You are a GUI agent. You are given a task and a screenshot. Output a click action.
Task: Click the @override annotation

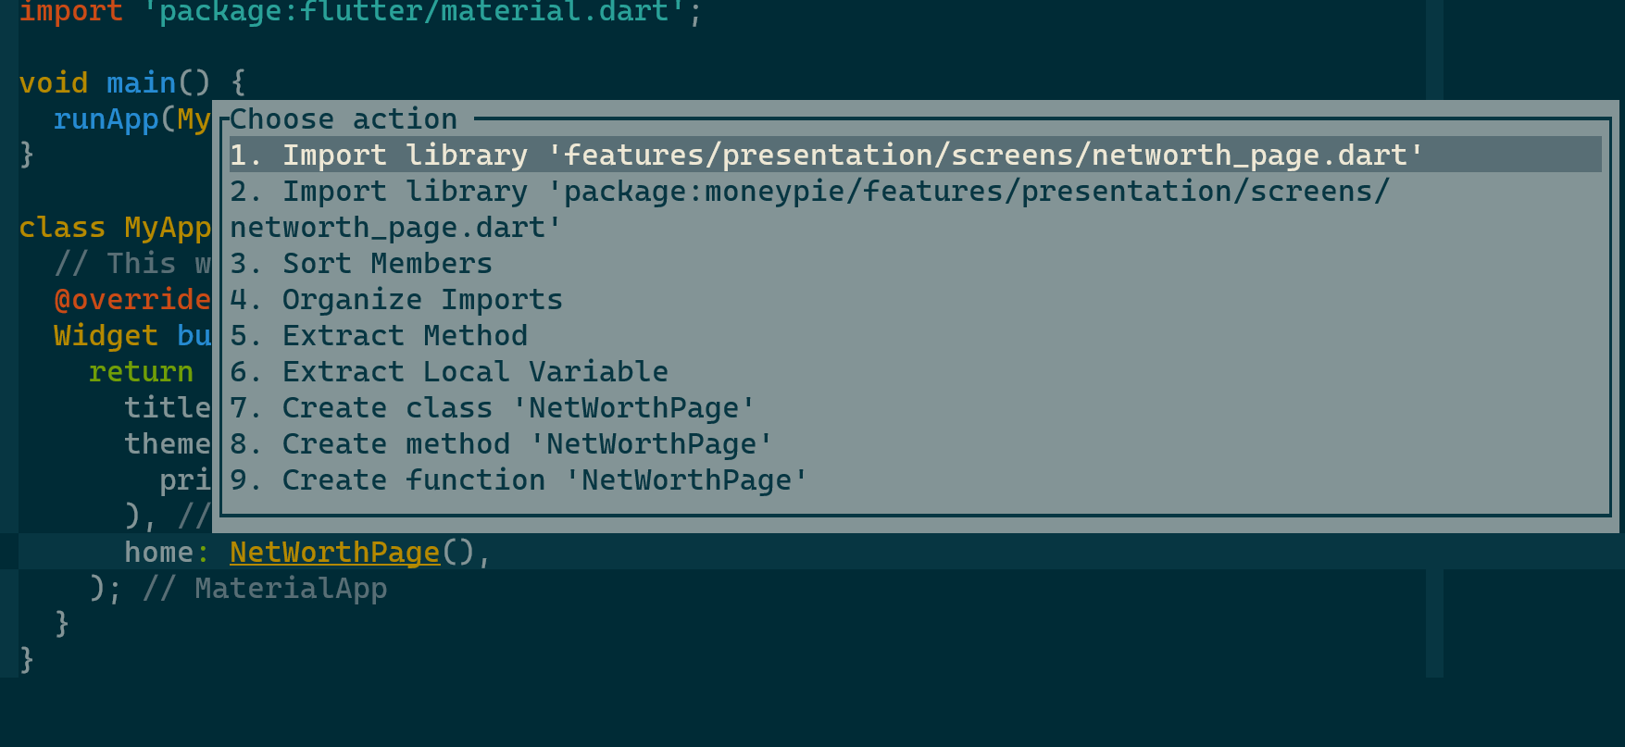[x=131, y=299]
